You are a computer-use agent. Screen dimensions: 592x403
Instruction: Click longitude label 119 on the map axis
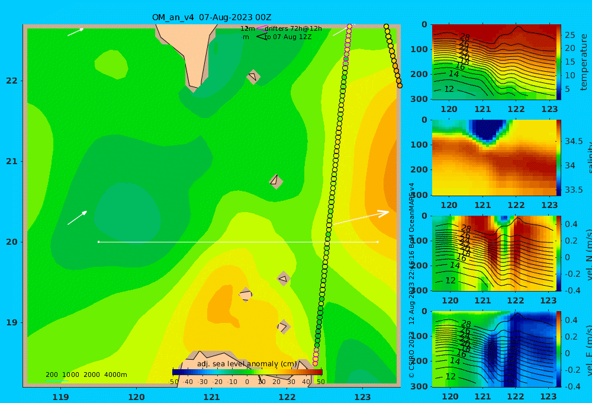[x=60, y=397]
